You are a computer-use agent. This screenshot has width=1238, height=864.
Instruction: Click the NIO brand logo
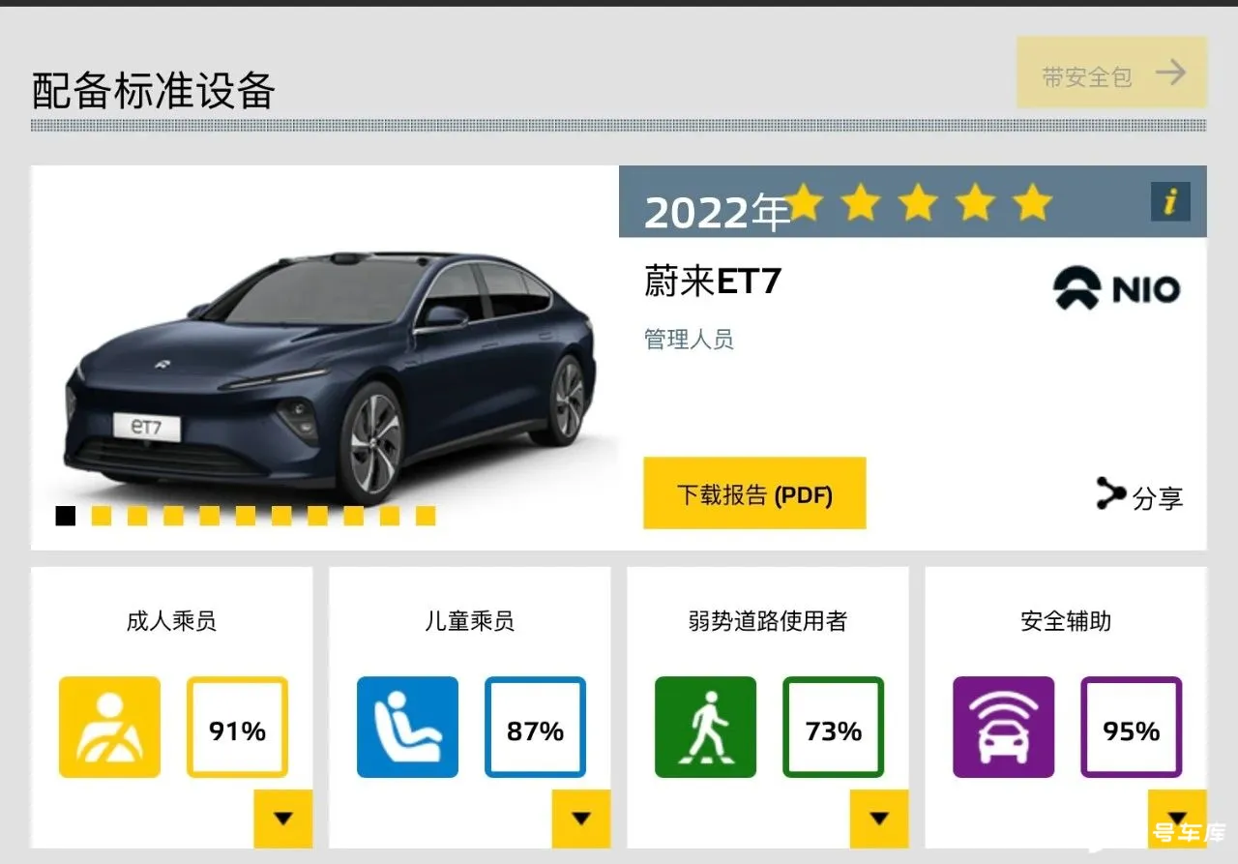[1117, 289]
